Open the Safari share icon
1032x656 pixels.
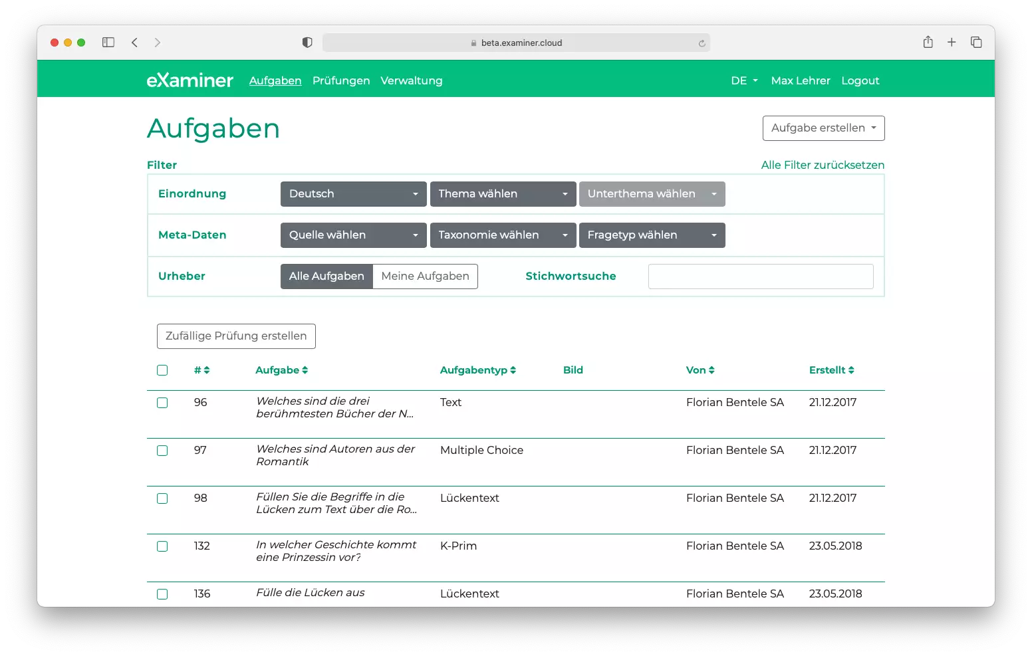[x=928, y=43]
